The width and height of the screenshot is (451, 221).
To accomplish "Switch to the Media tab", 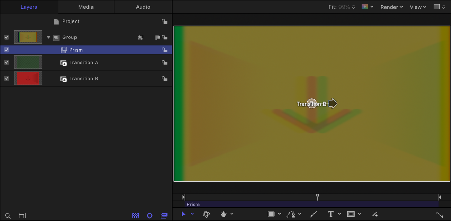I will click(x=86, y=7).
